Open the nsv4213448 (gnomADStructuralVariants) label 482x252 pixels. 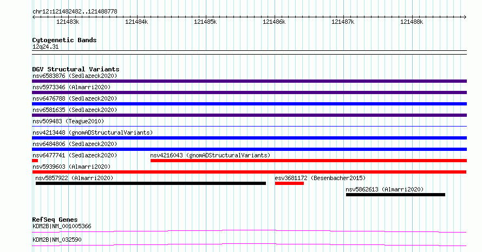tap(93, 132)
